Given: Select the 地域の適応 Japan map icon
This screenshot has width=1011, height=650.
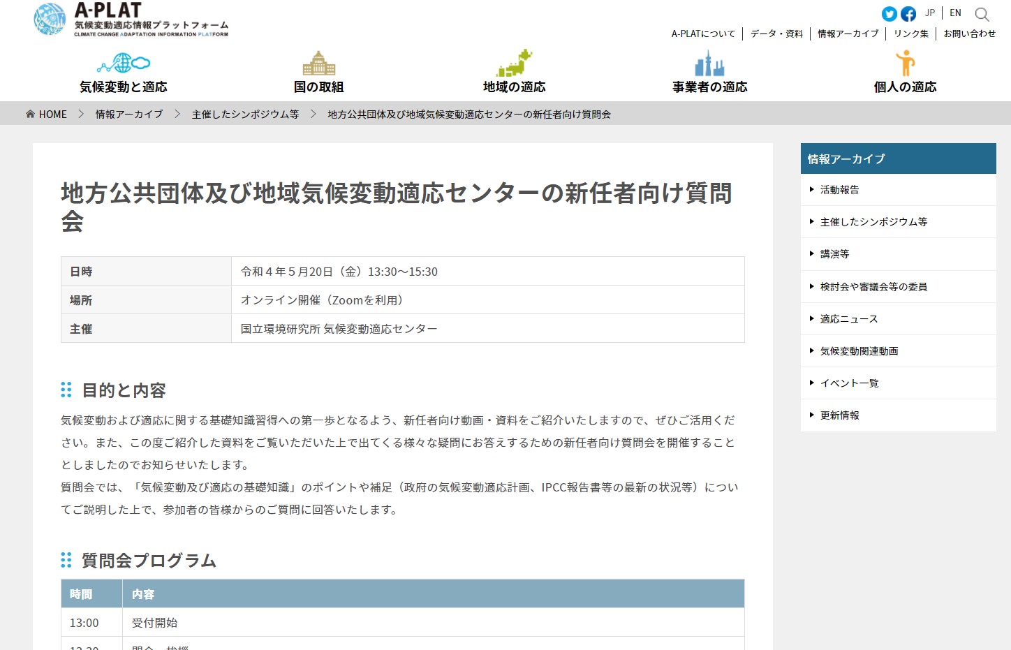Looking at the screenshot, I should 514,64.
